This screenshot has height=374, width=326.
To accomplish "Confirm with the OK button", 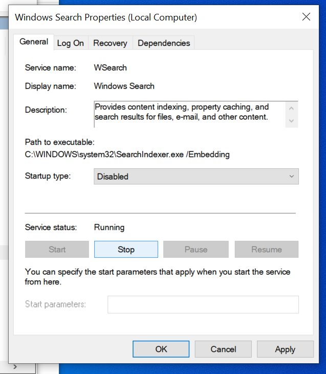I will [x=161, y=349].
